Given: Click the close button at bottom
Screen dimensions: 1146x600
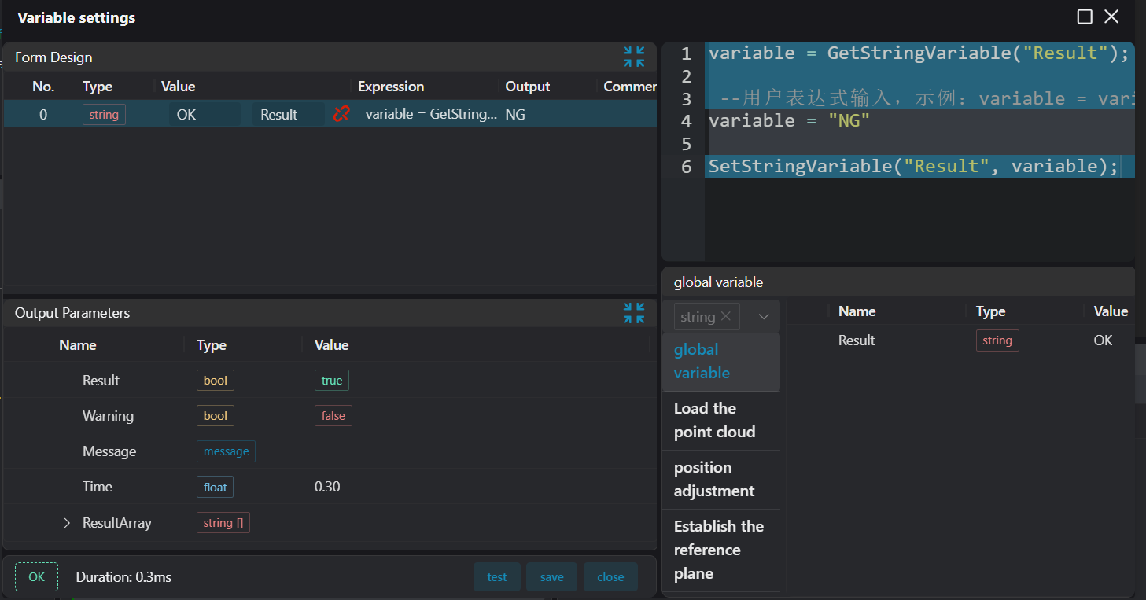Looking at the screenshot, I should 610,577.
